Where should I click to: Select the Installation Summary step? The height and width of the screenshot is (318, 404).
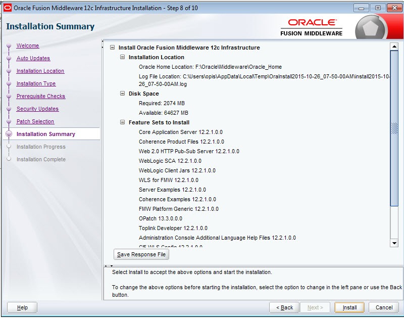click(46, 134)
